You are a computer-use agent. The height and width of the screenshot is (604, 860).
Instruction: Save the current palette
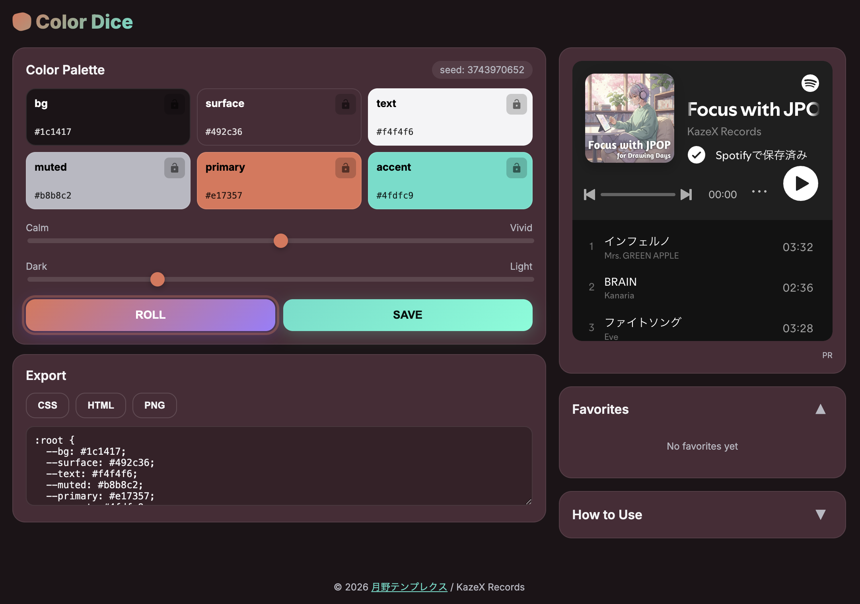(407, 315)
